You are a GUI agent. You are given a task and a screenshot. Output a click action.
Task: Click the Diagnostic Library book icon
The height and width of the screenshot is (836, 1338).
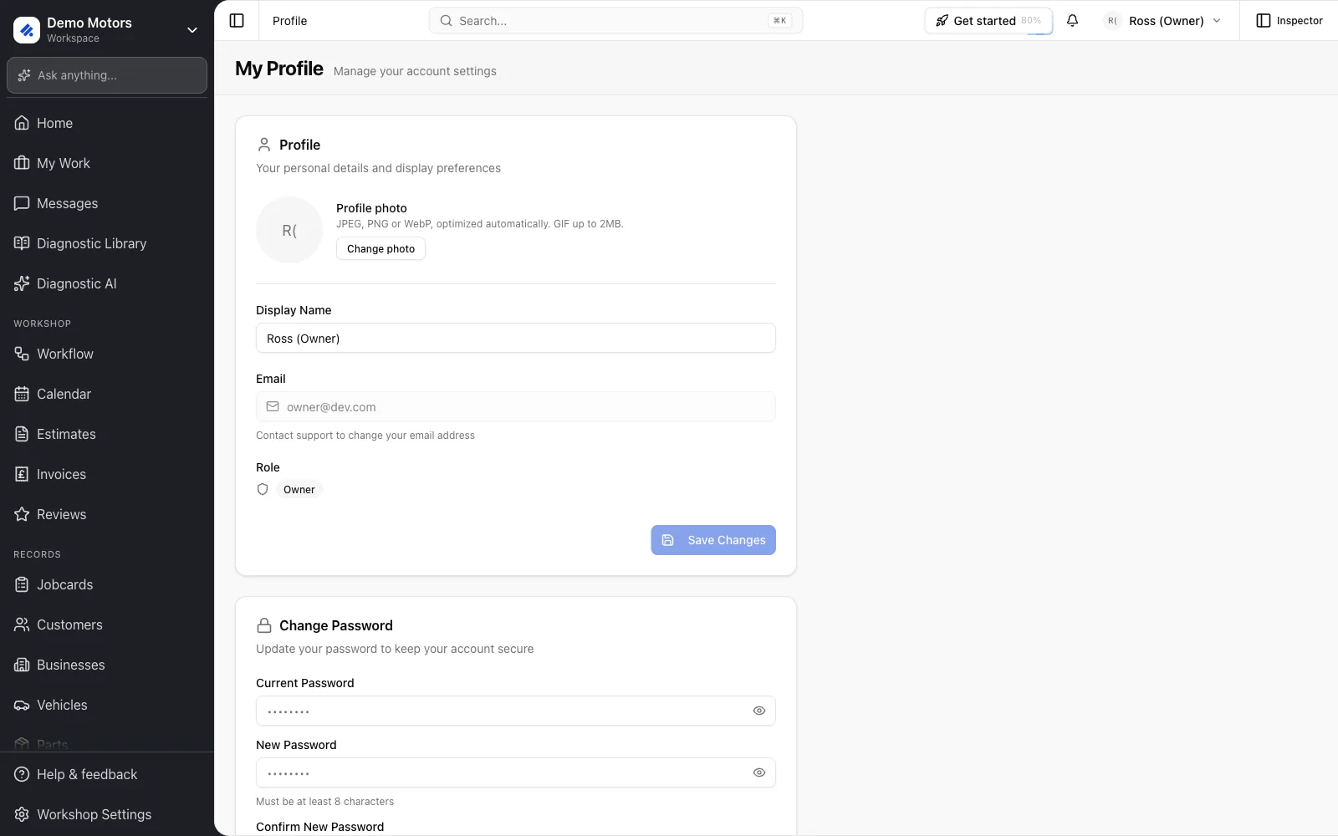click(x=22, y=243)
